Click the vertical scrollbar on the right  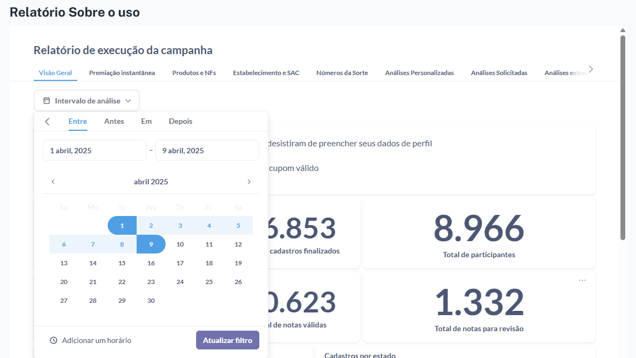(623, 134)
